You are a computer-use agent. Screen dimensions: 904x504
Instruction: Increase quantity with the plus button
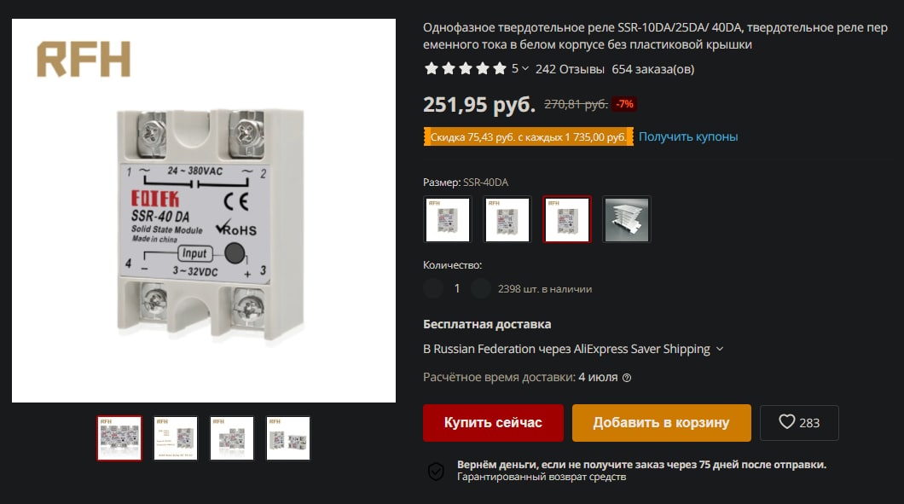click(x=481, y=288)
